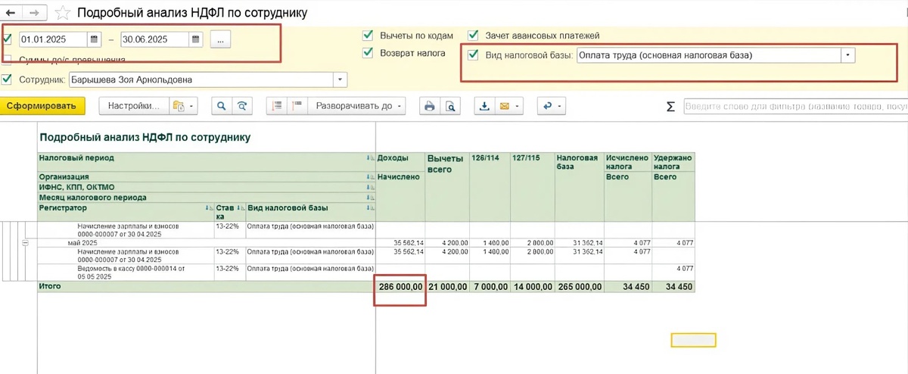Image resolution: width=908 pixels, height=374 pixels.
Task: Sort icon beside Ставка column header
Action: 239,207
